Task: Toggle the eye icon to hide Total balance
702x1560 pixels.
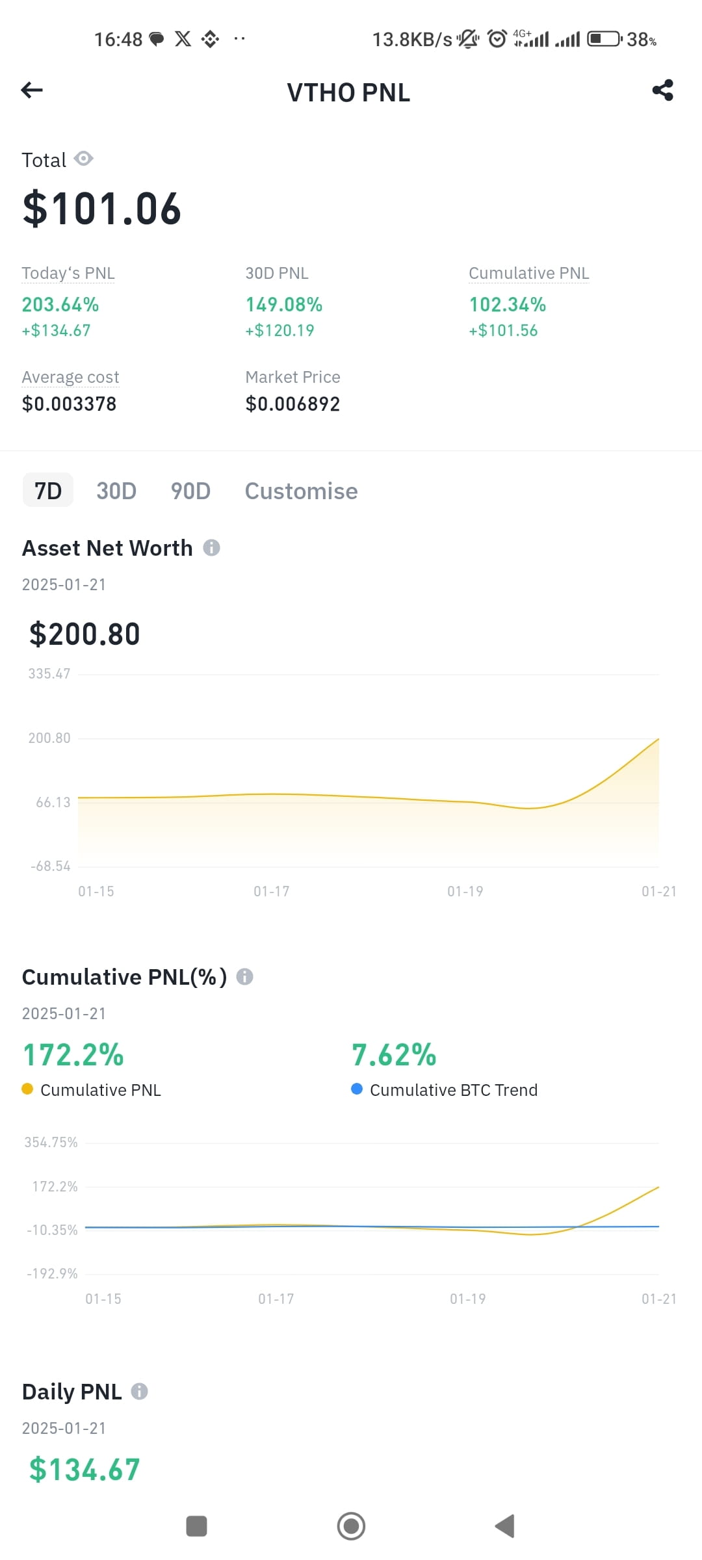Action: [x=83, y=159]
